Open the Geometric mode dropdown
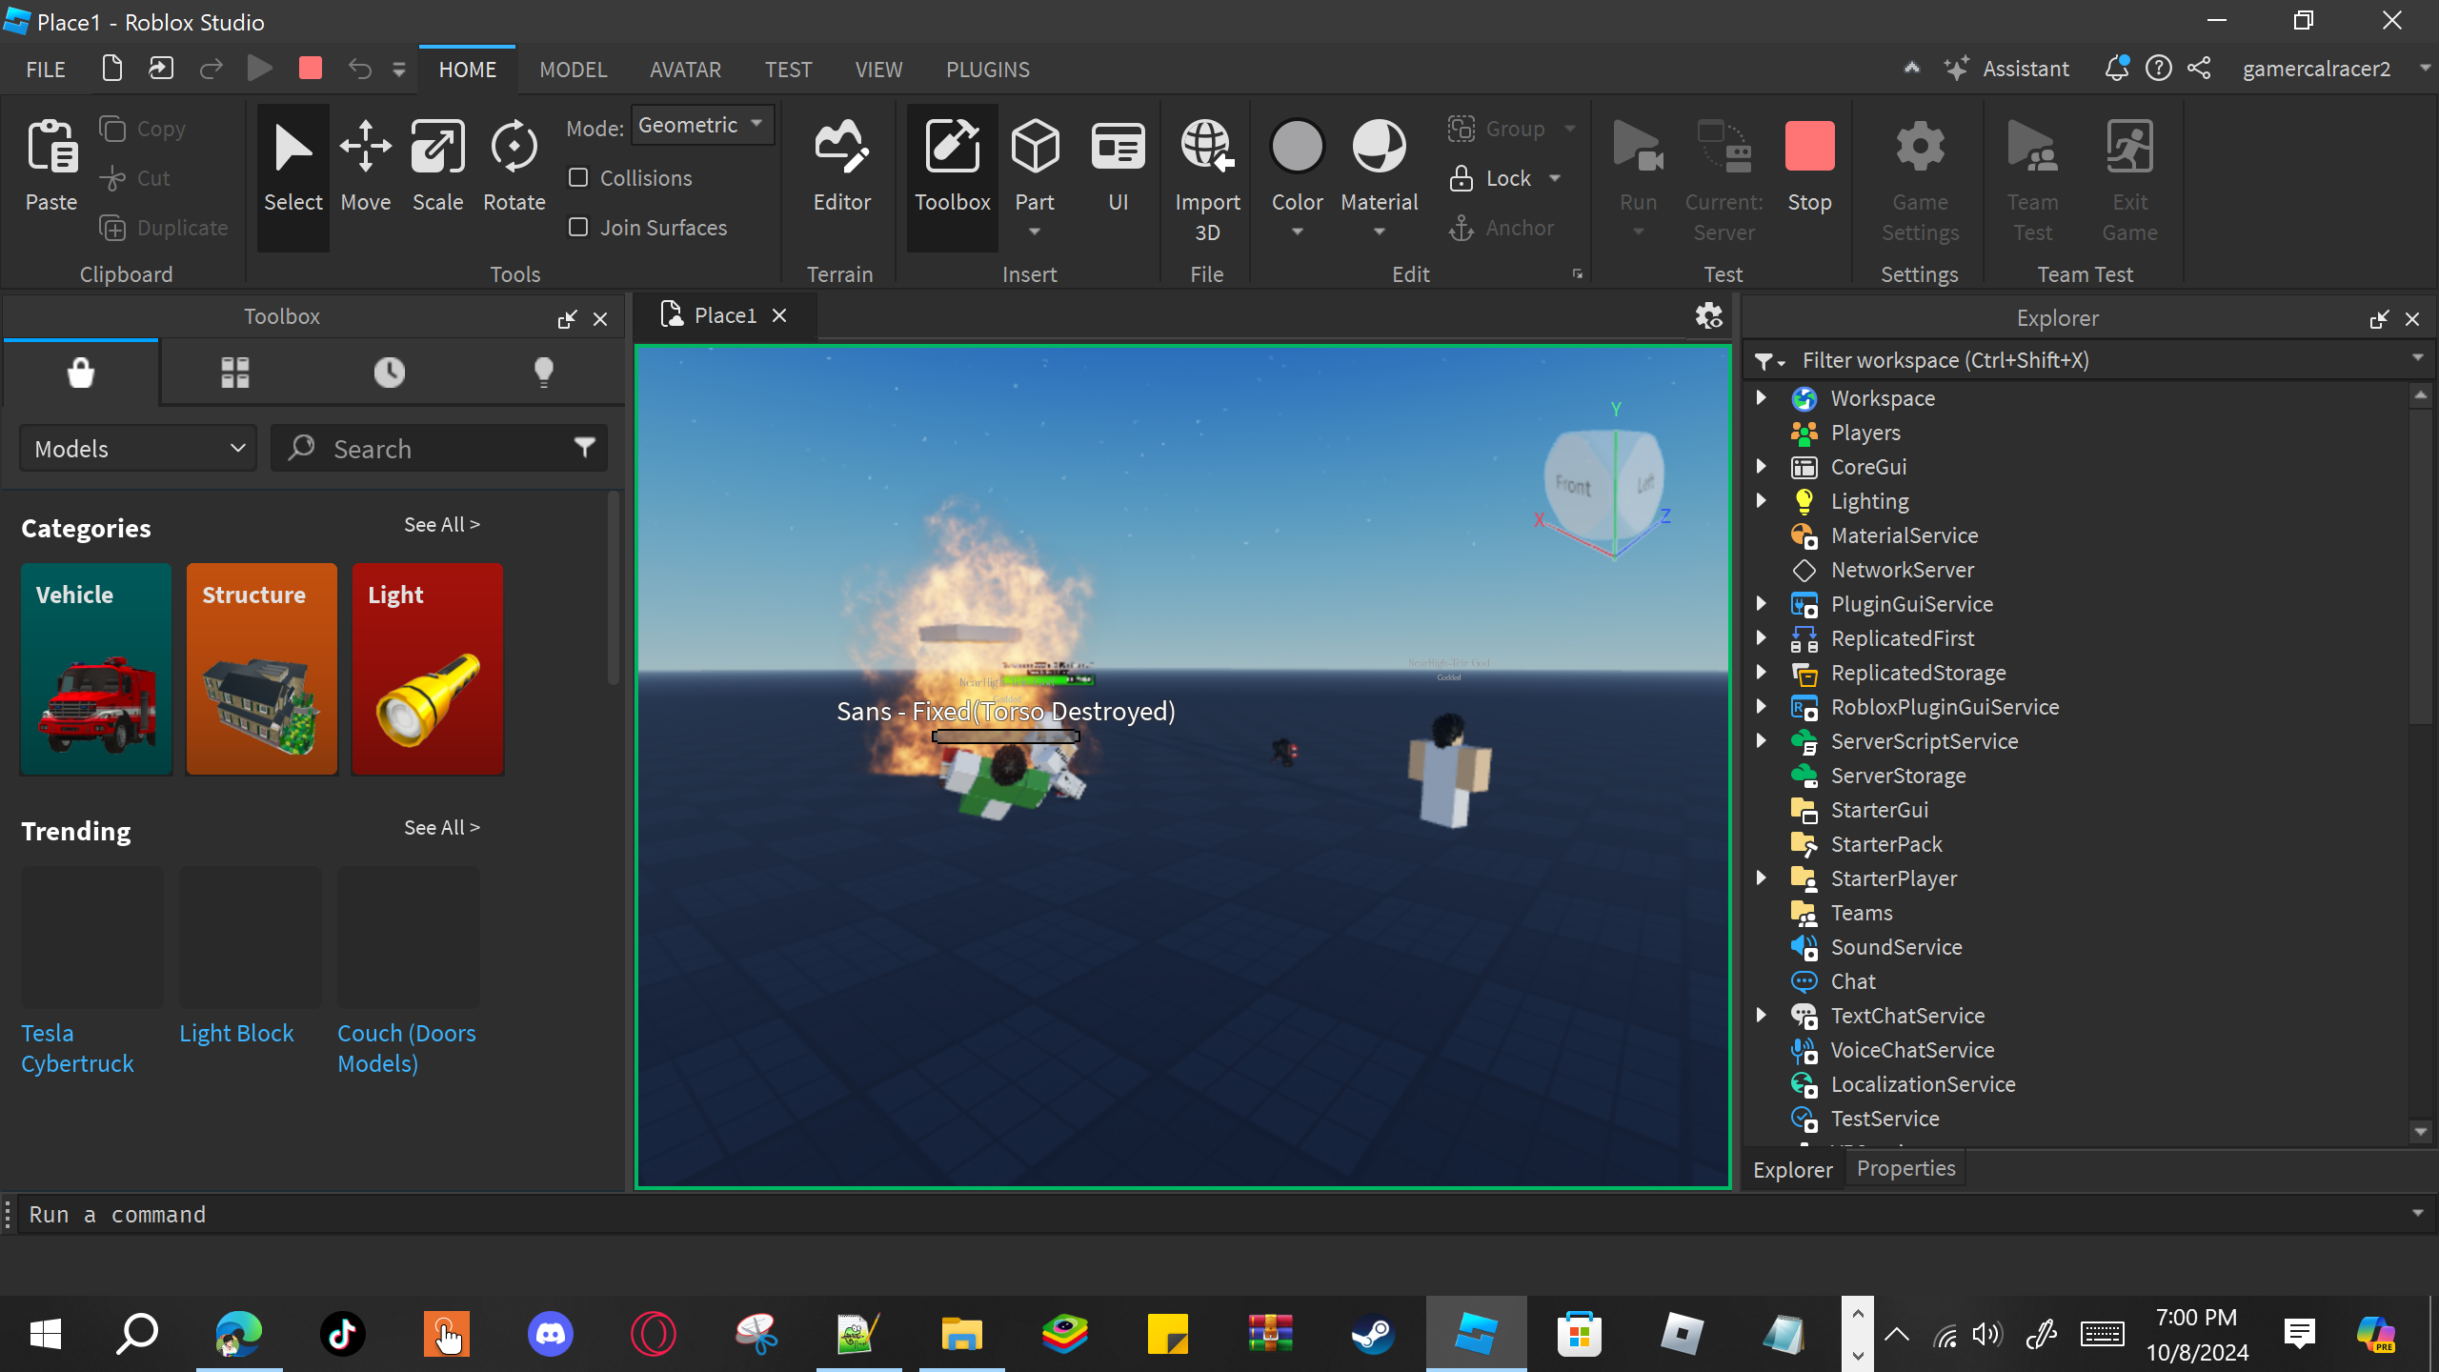Viewport: 2439px width, 1372px height. [x=701, y=126]
